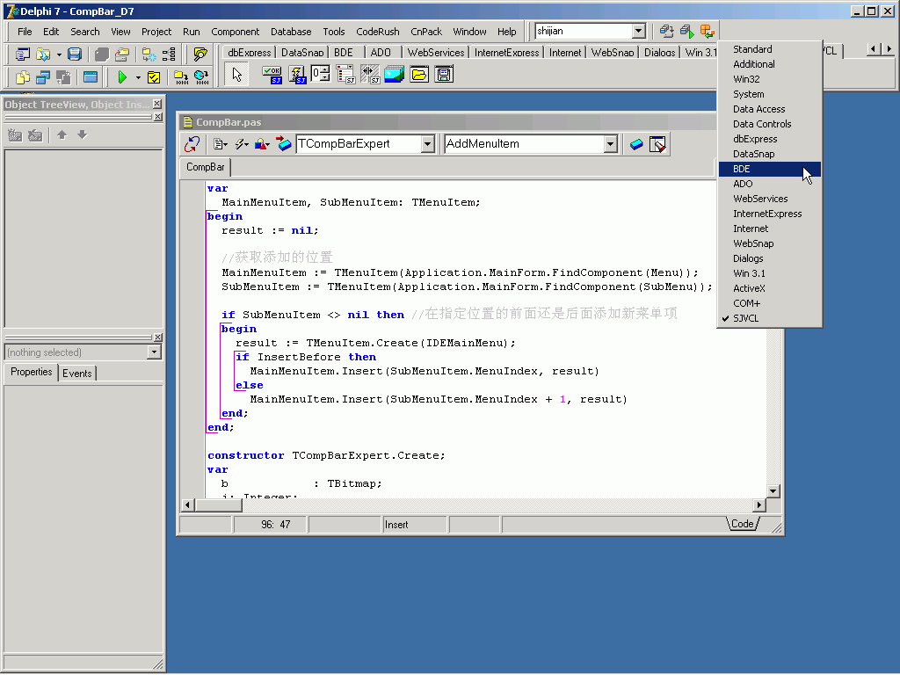
Task: Click the magnifier inspect icon in toolbar
Action: coord(200,54)
